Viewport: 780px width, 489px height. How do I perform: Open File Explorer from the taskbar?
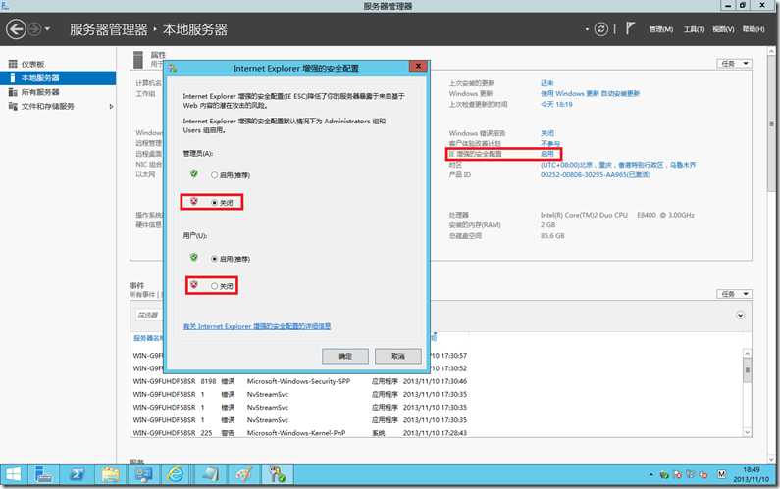tap(111, 475)
